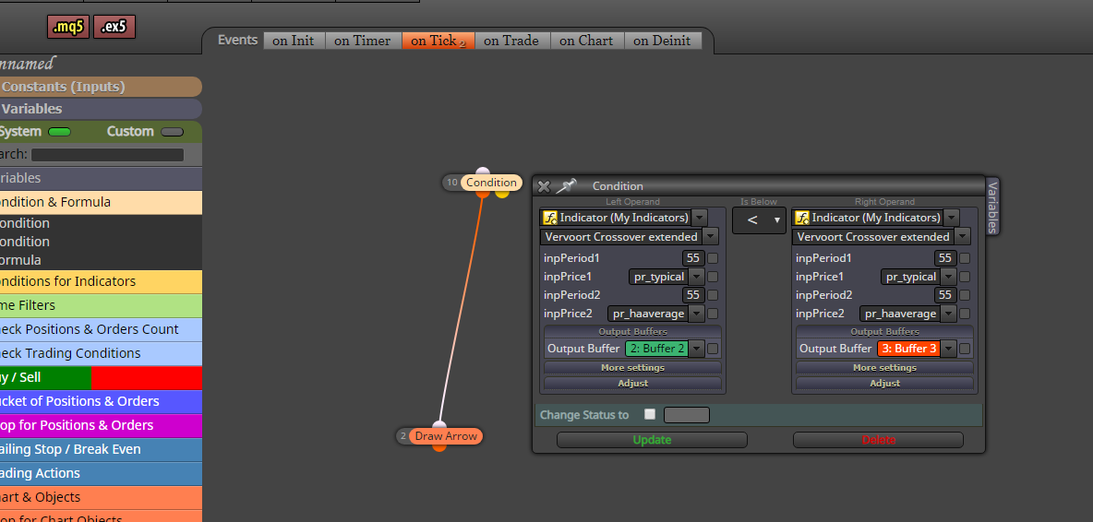1093x522 pixels.
Task: Check the left operand inpPeriod1 checkbox
Action: pyautogui.click(x=713, y=258)
